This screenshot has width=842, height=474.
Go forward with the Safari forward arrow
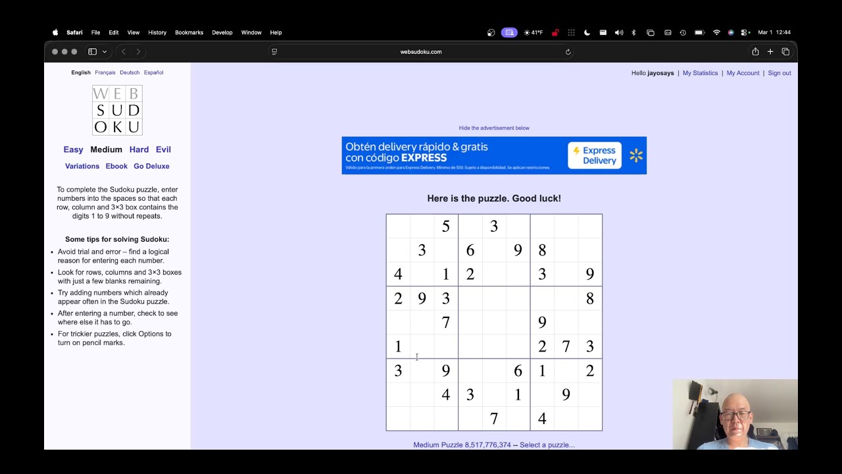pos(138,51)
